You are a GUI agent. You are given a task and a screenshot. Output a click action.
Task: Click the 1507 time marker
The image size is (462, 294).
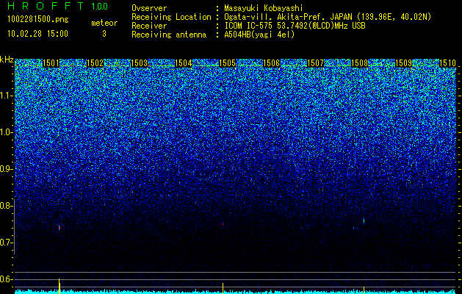pyautogui.click(x=316, y=63)
